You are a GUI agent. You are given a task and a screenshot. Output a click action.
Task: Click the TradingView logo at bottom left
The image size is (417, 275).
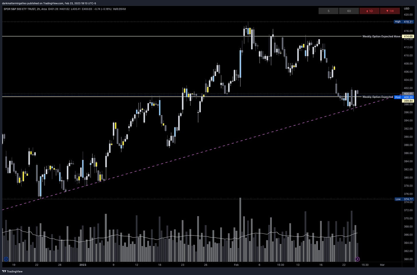click(x=12, y=271)
